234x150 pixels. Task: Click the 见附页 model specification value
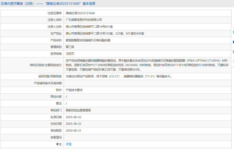pyautogui.click(x=70, y=54)
